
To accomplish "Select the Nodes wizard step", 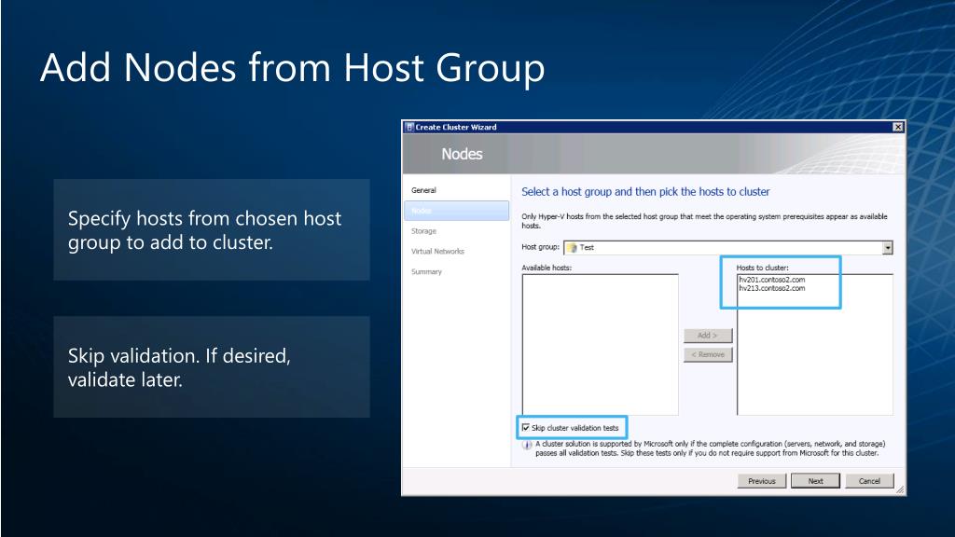I will (x=423, y=211).
